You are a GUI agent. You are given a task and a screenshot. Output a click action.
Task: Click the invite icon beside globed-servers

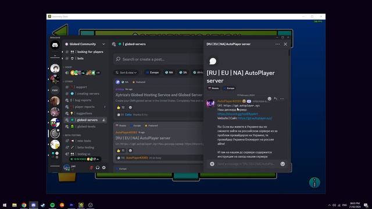(103, 120)
